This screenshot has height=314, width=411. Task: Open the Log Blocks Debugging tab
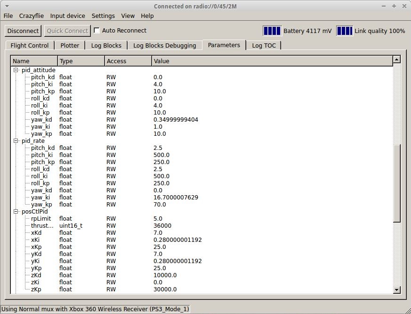coord(164,45)
